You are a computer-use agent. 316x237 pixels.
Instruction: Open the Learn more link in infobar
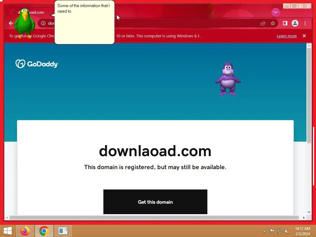(x=287, y=36)
